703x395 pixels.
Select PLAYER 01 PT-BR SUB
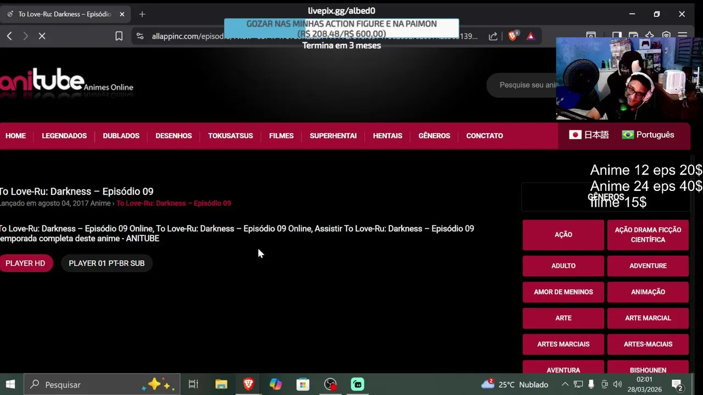click(107, 263)
